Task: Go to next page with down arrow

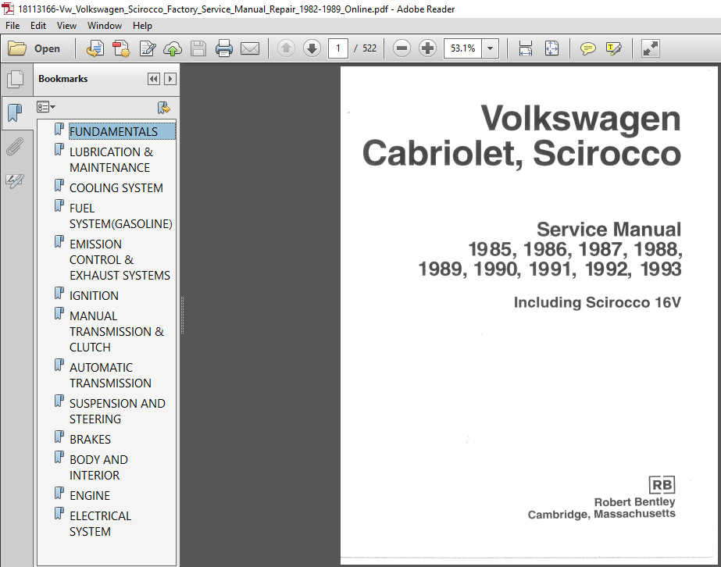Action: pyautogui.click(x=312, y=48)
